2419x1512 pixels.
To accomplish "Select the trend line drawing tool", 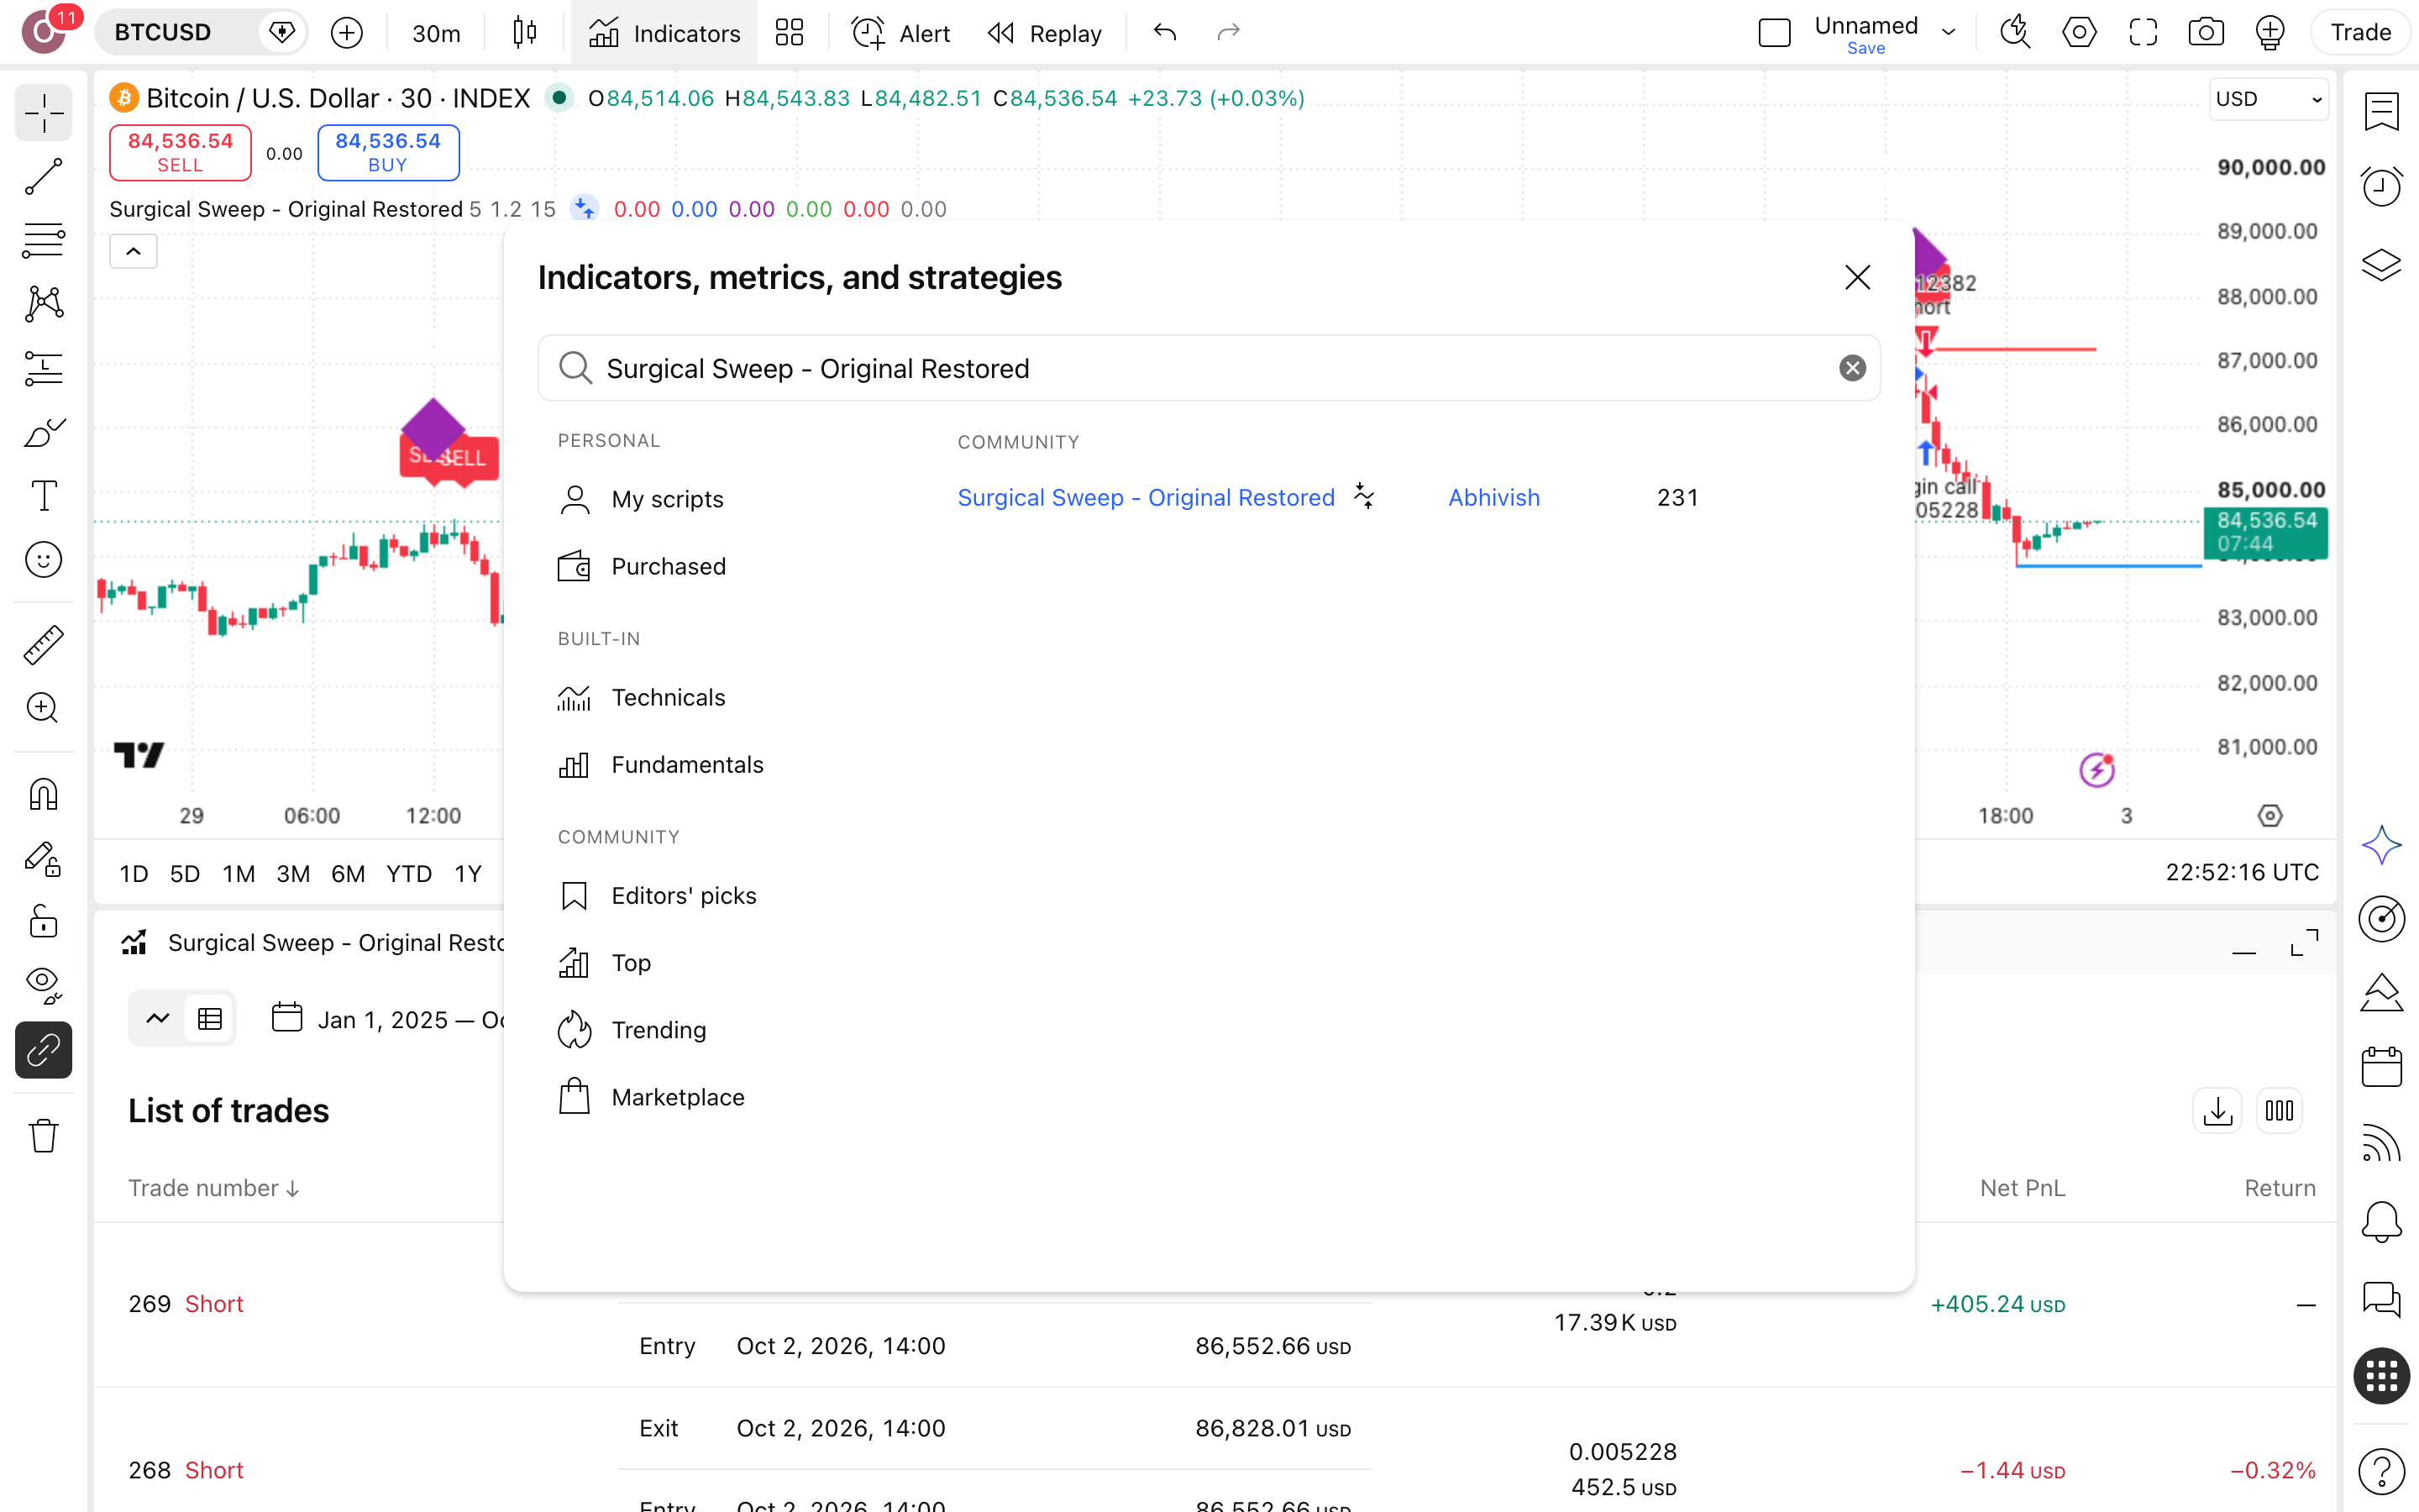I will point(43,177).
